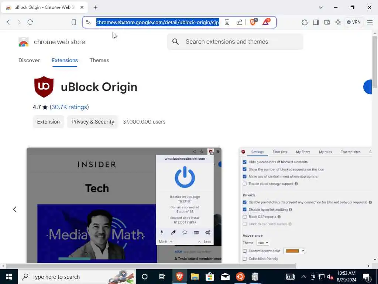Screen dimensions: 378x284
Task: Click the Windows taskbar search box
Action: [x=77, y=277]
